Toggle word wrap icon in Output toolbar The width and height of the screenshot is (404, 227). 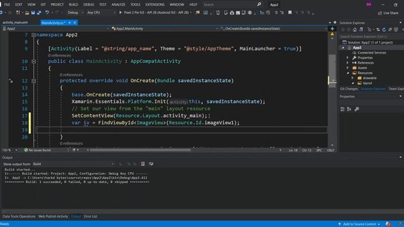click(x=151, y=164)
